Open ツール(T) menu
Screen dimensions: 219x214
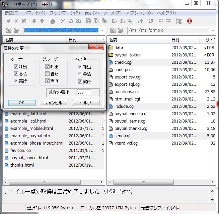[113, 13]
